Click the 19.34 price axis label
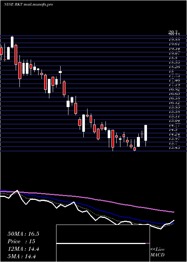 tap(174, 49)
